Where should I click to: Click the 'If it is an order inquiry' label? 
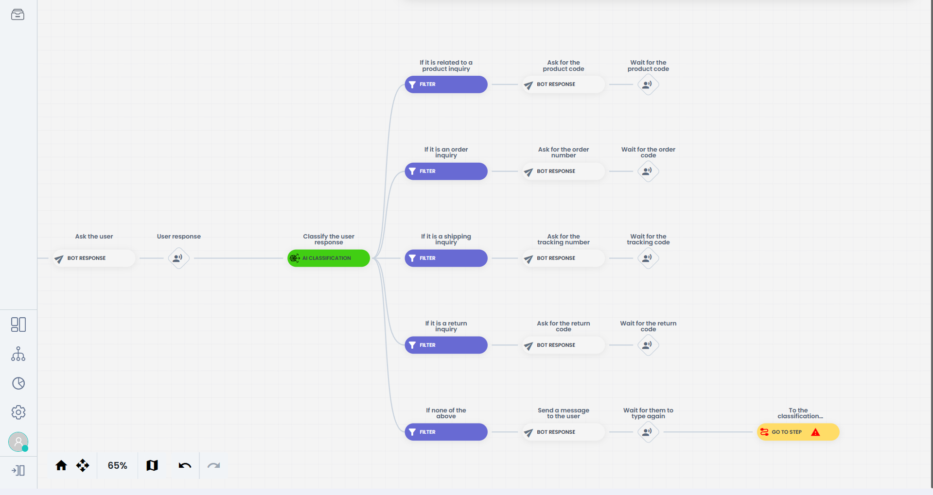click(446, 153)
